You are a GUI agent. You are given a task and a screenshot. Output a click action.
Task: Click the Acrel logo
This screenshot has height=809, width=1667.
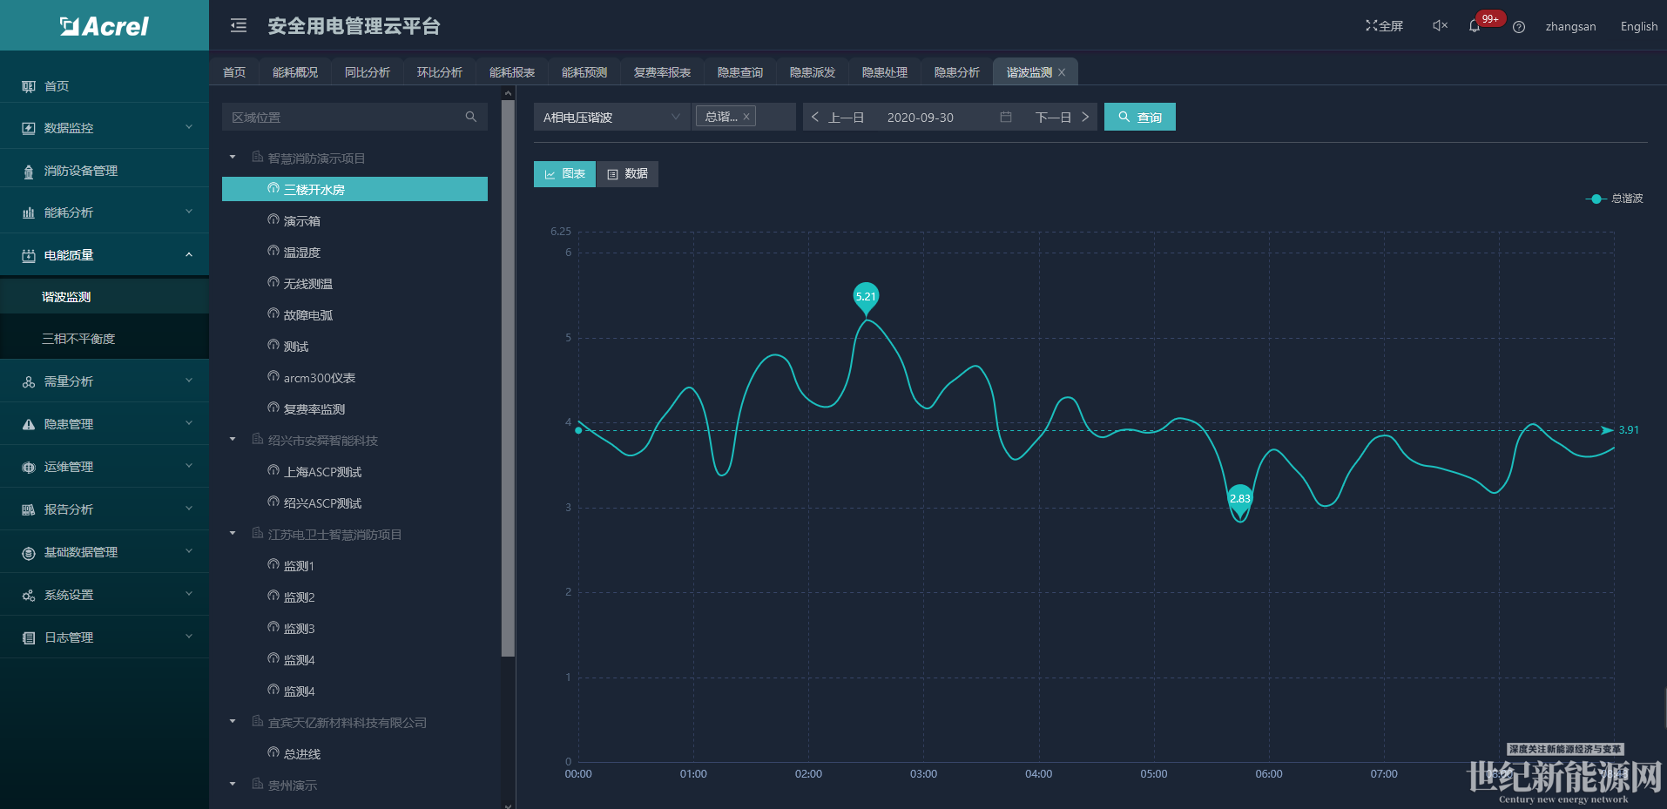tap(105, 26)
